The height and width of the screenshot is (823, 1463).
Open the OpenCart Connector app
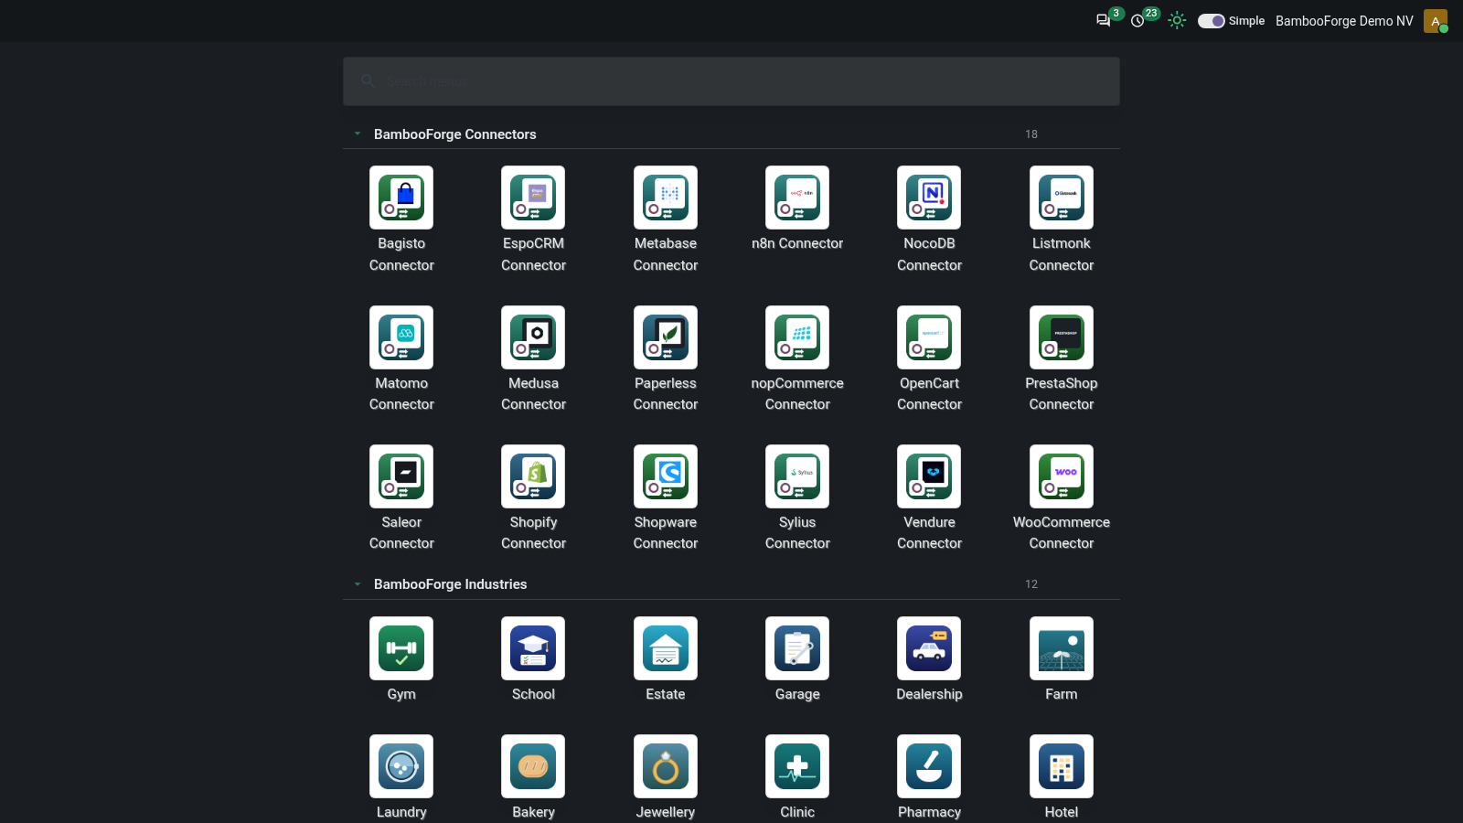[x=929, y=337]
